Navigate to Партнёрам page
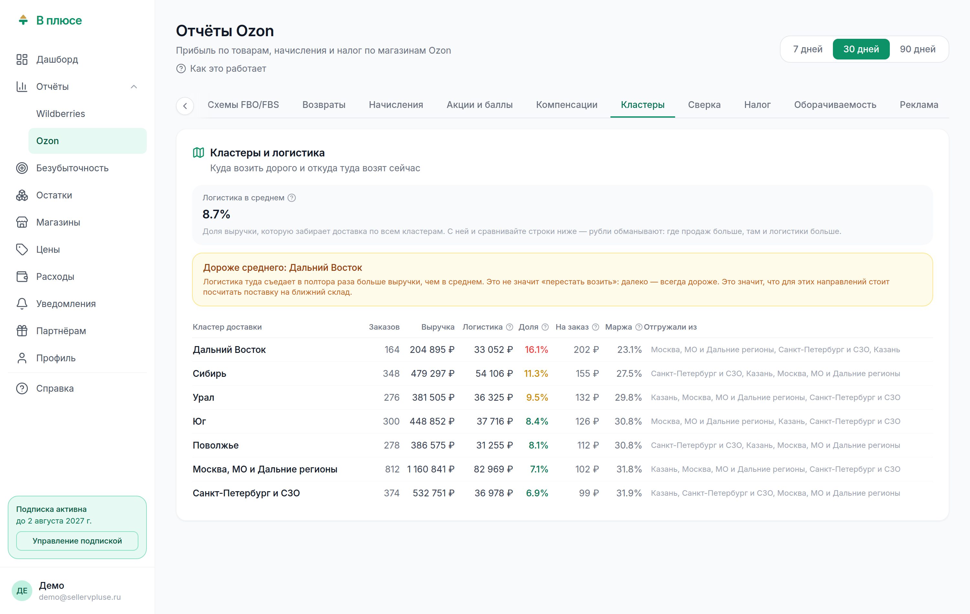 click(x=77, y=331)
